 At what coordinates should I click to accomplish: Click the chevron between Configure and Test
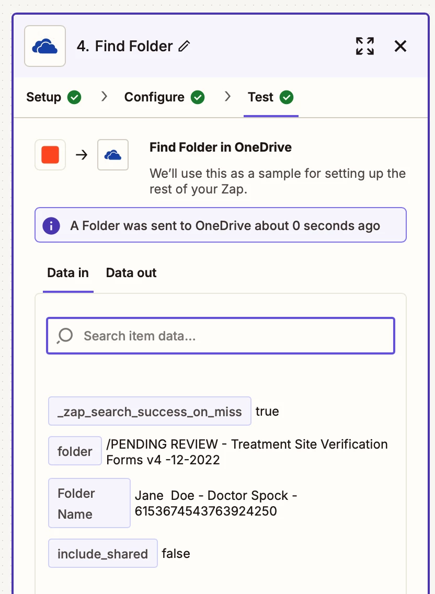228,97
